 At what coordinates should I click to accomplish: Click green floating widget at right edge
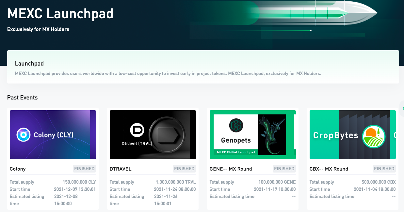click(x=402, y=108)
